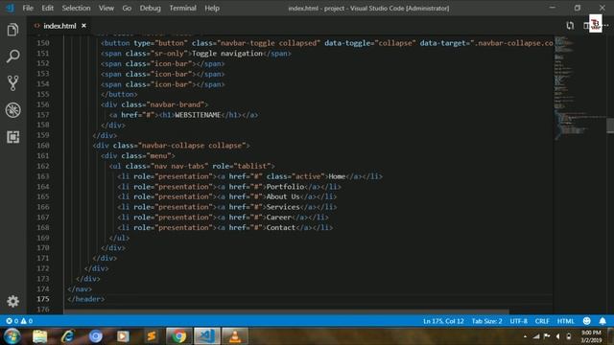Click the closing nav tag on line 174

click(x=80, y=289)
